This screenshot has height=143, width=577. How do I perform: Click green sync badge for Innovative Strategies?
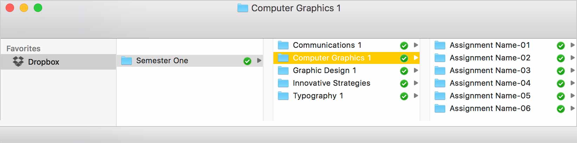tap(404, 84)
